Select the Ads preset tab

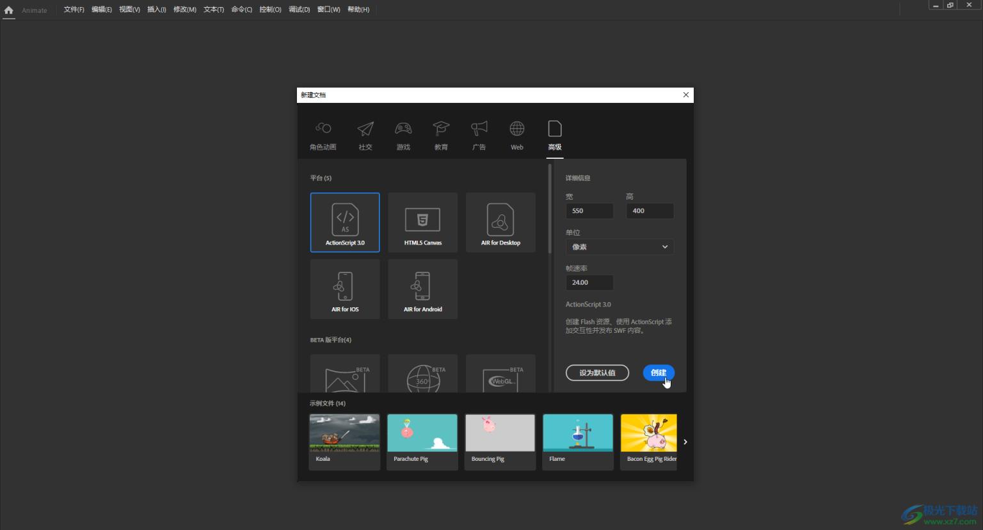(x=479, y=136)
